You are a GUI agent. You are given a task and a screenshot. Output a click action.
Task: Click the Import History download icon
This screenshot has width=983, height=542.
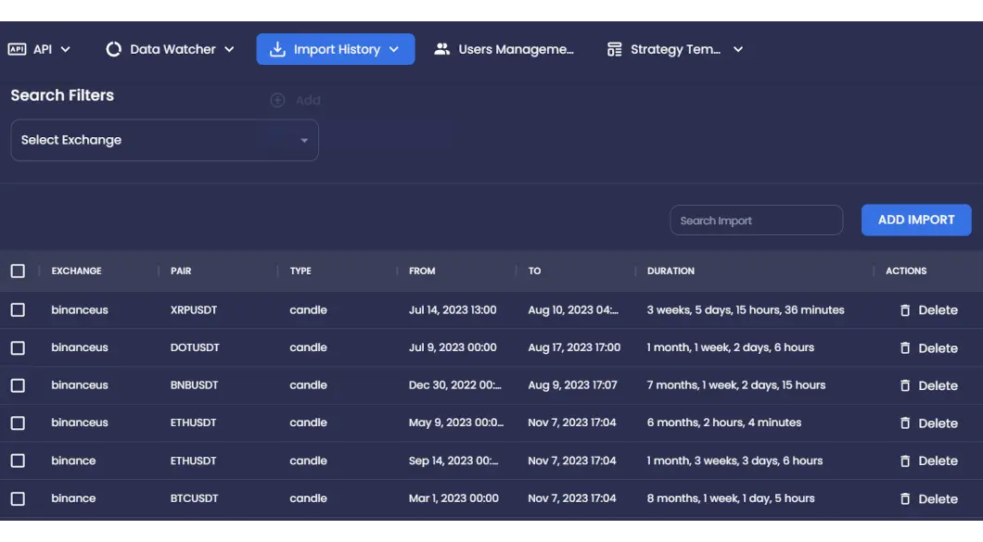point(277,49)
